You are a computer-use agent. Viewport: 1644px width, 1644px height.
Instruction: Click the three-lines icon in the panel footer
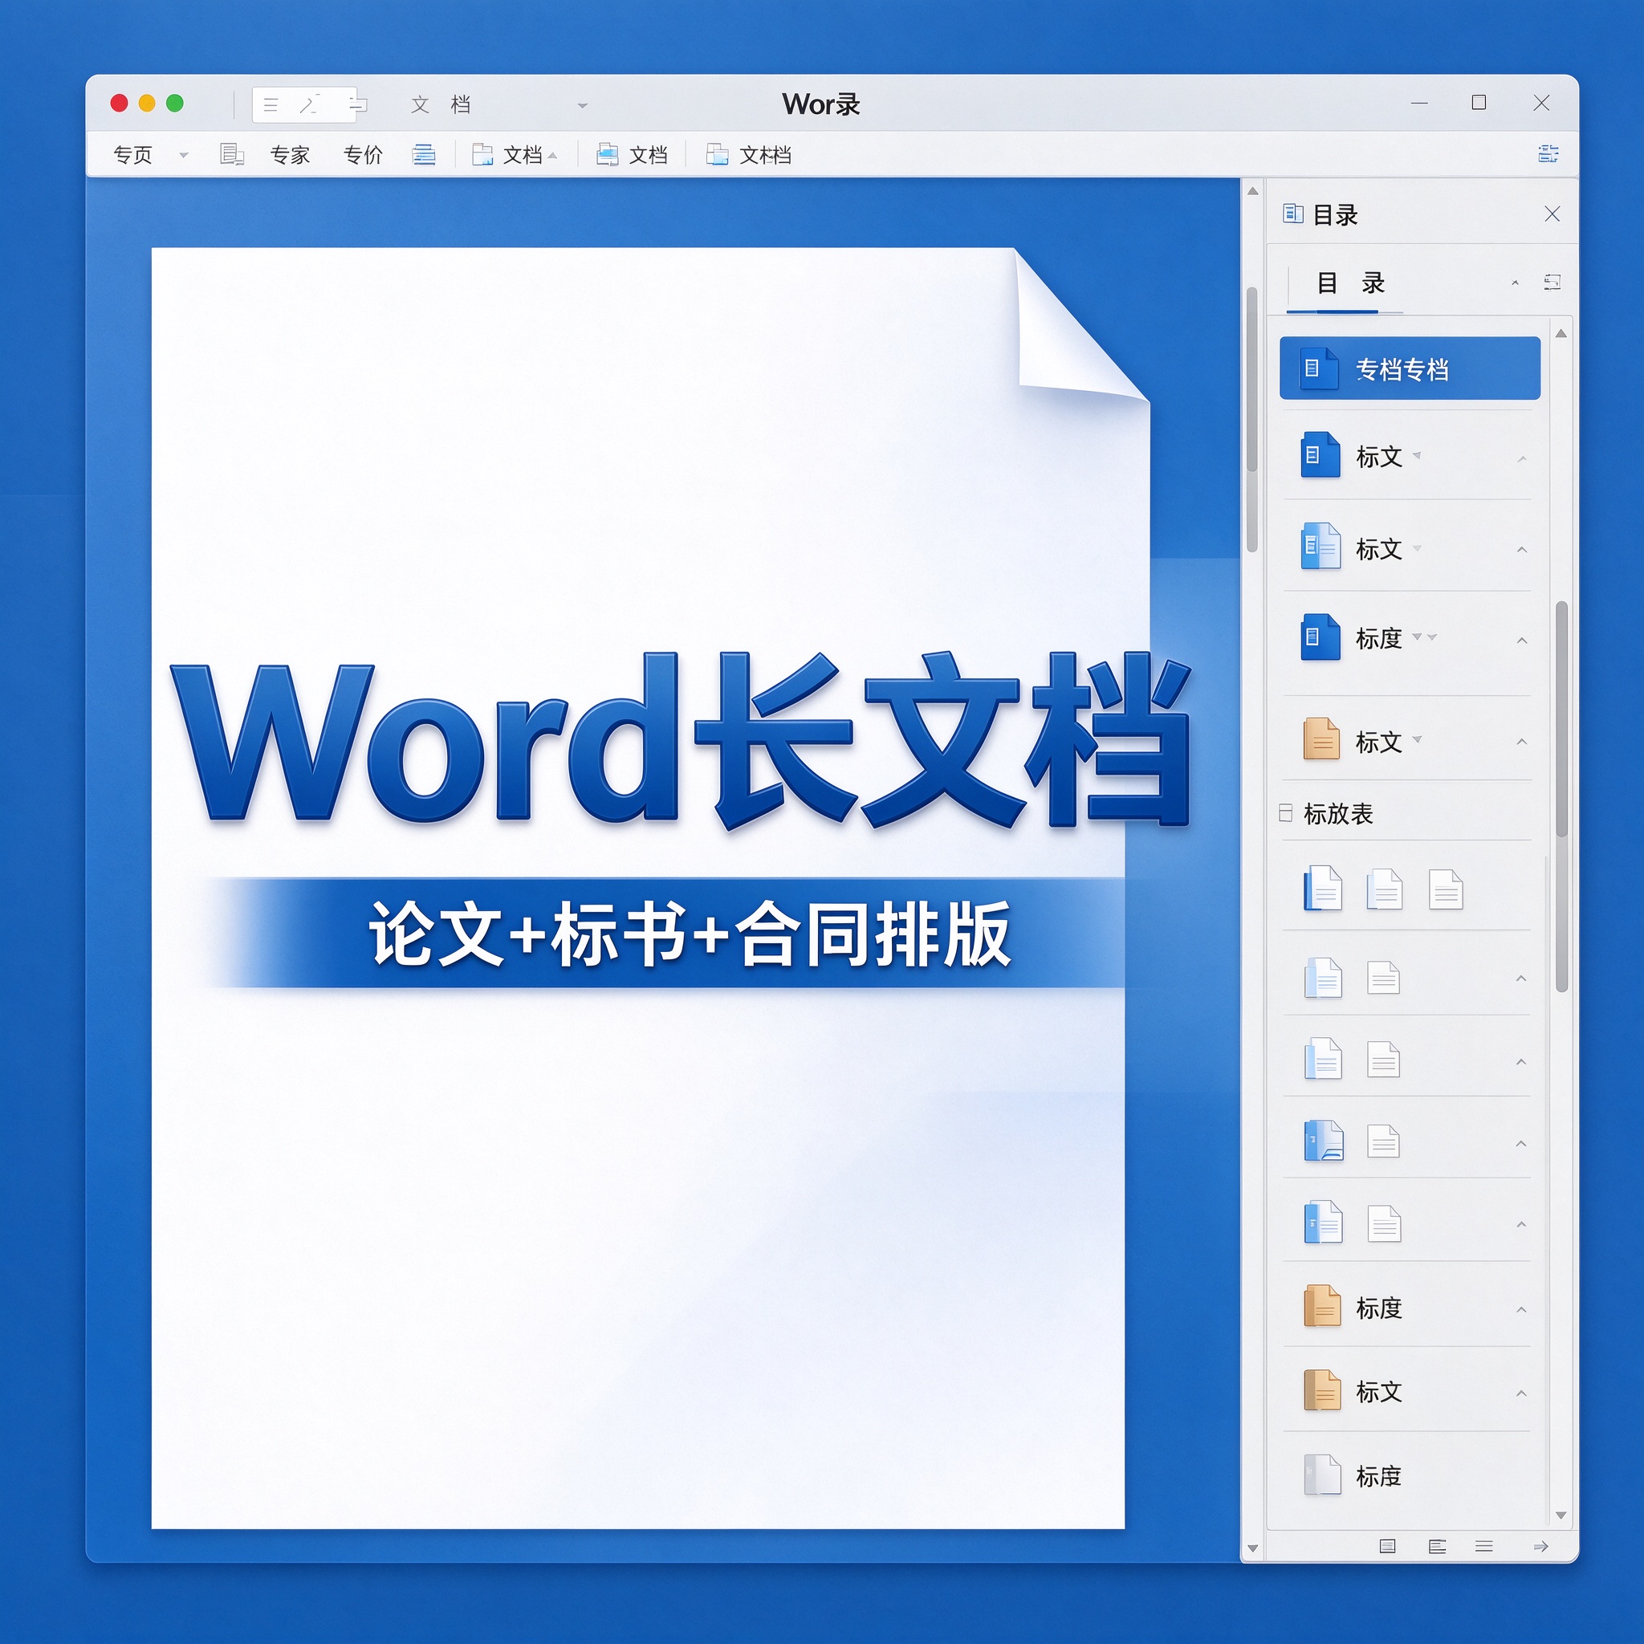(1484, 1546)
